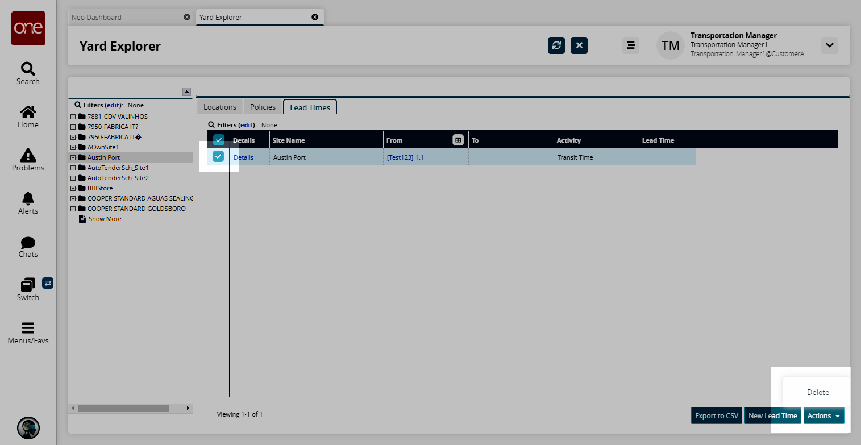Open the Actions dropdown button

823,415
